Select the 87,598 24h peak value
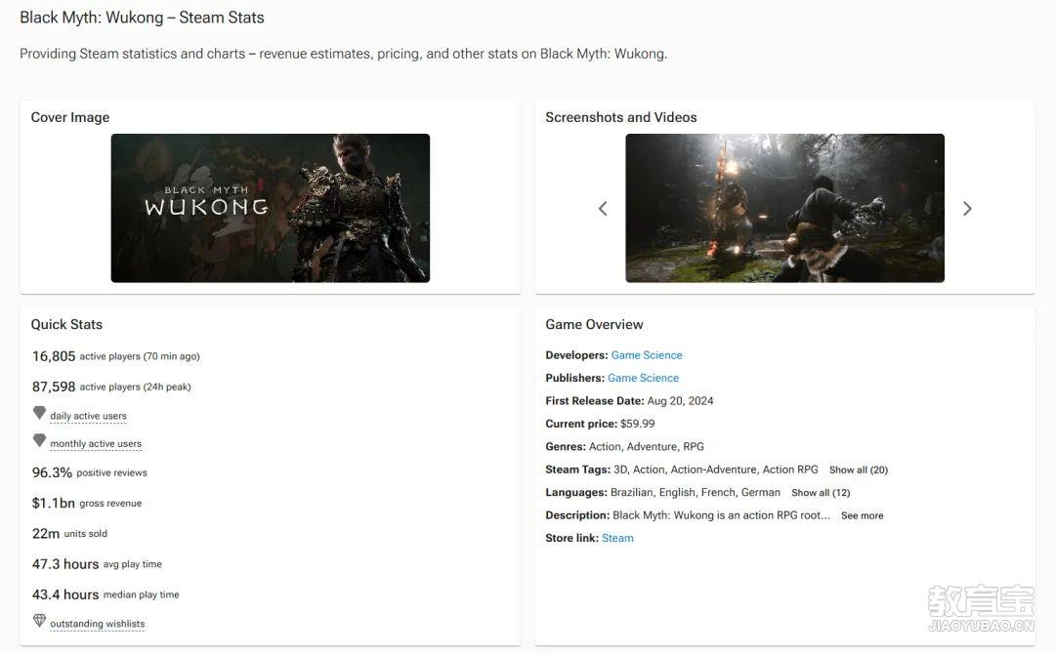 tap(54, 387)
